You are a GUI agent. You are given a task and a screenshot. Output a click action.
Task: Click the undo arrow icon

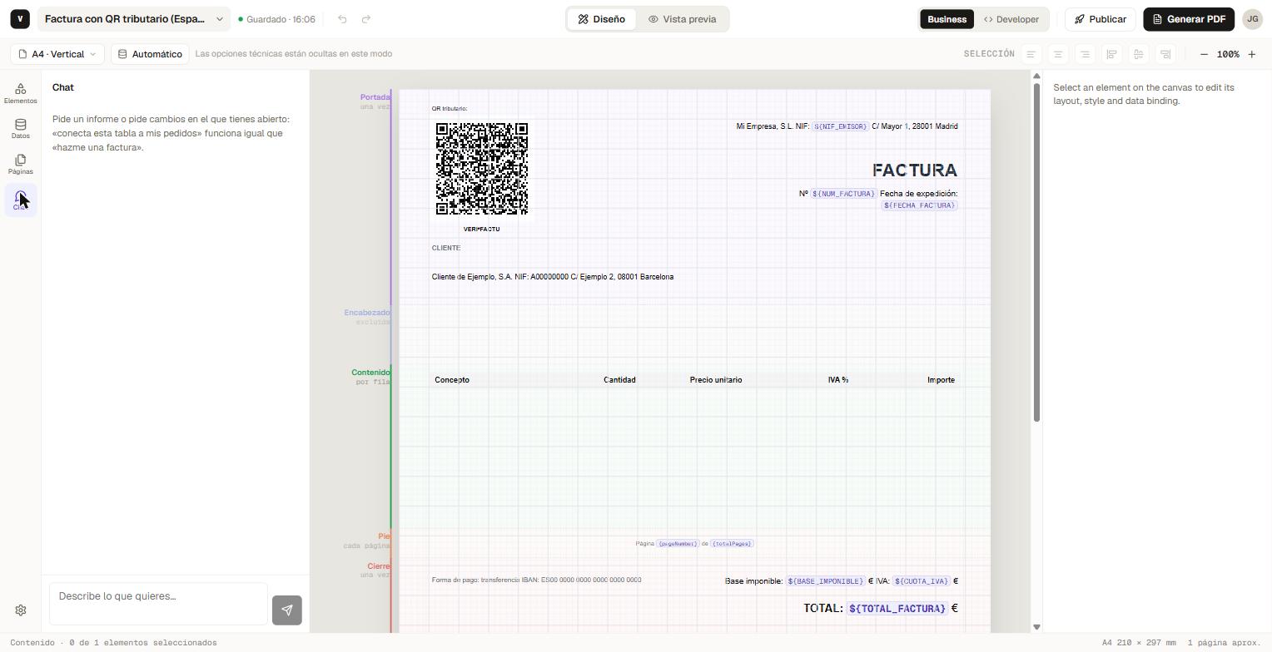(342, 19)
